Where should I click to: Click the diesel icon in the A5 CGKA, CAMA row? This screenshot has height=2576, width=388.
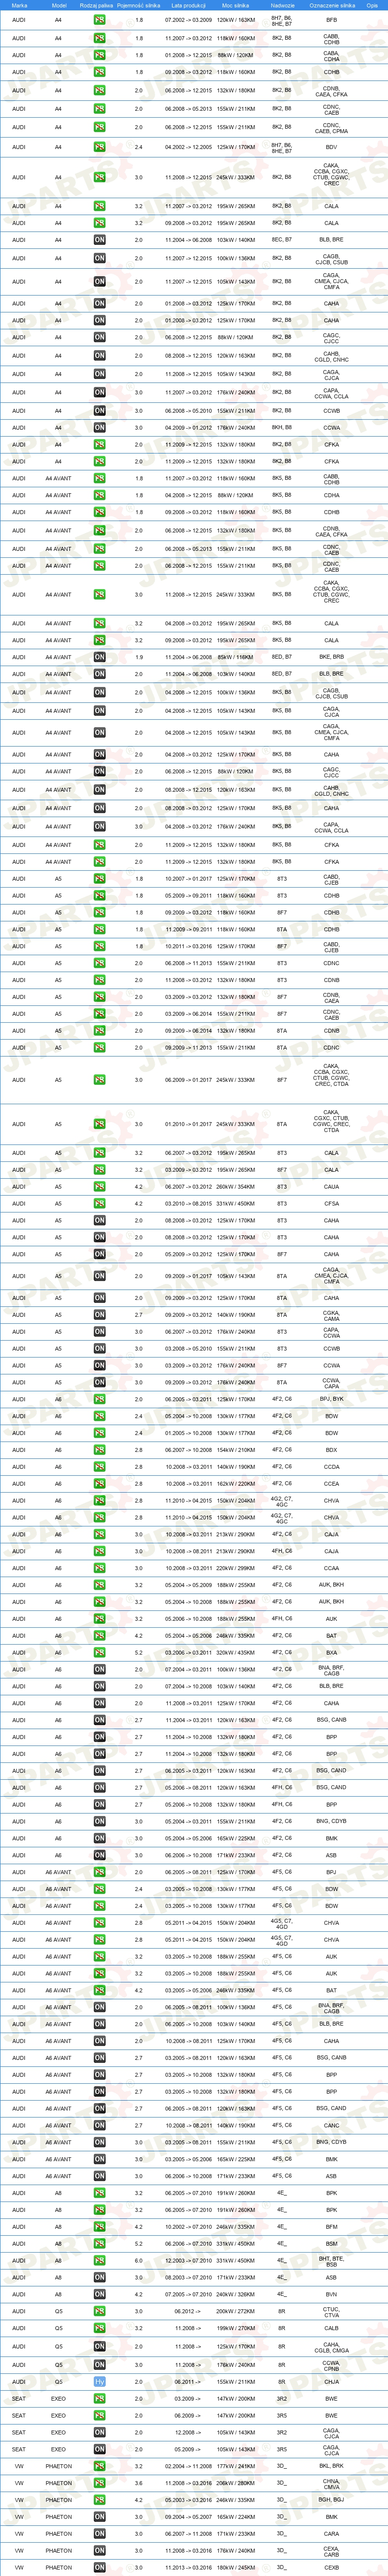(99, 1315)
